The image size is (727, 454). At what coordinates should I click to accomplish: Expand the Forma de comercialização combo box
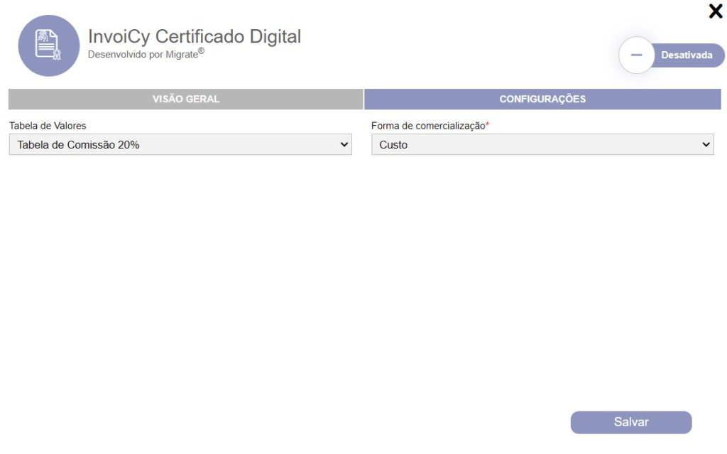click(542, 145)
